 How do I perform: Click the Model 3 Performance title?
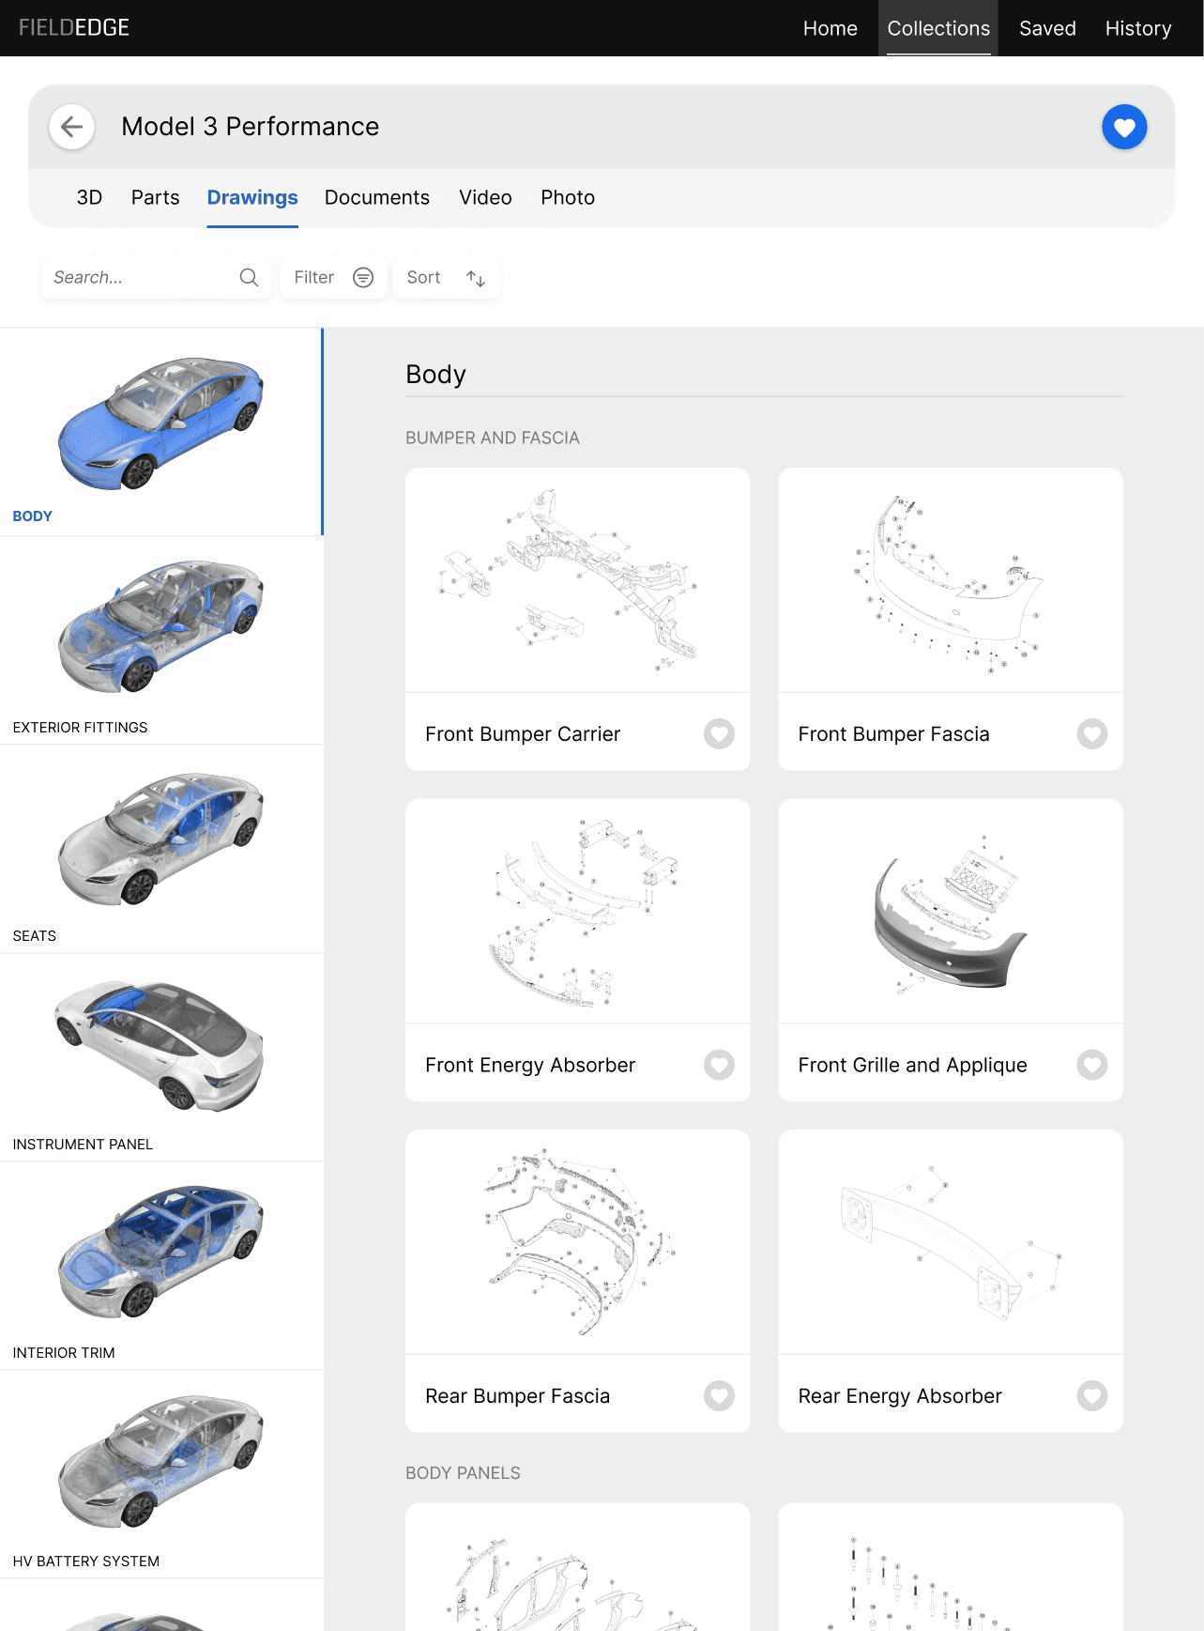coord(251,127)
